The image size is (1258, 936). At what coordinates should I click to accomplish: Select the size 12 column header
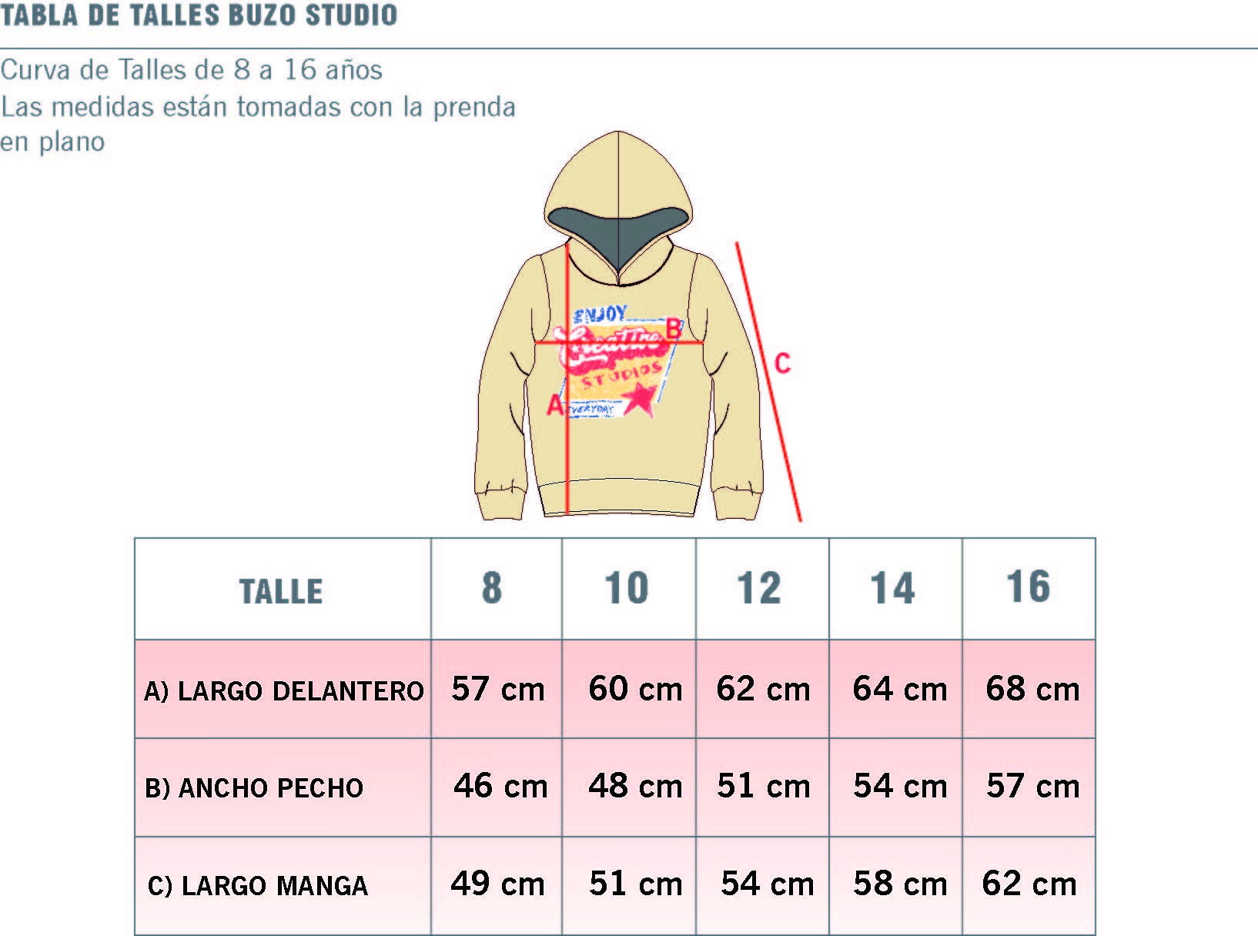(x=762, y=590)
